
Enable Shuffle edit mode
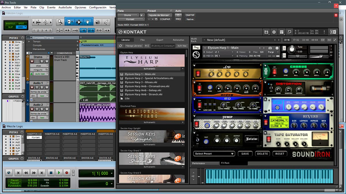click(x=10, y=23)
